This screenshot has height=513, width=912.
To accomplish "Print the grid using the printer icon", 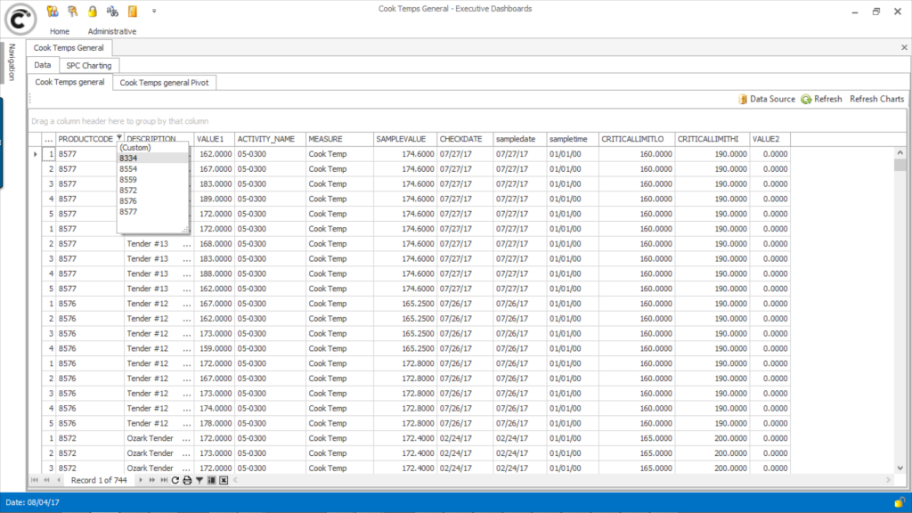I will click(x=187, y=480).
